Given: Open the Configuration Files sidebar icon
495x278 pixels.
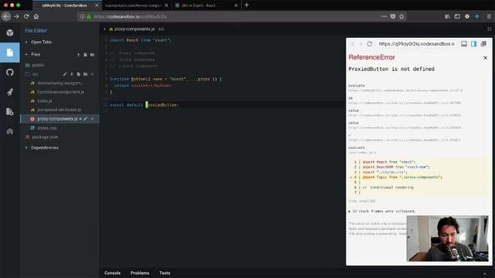Looking at the screenshot, I should (10, 111).
